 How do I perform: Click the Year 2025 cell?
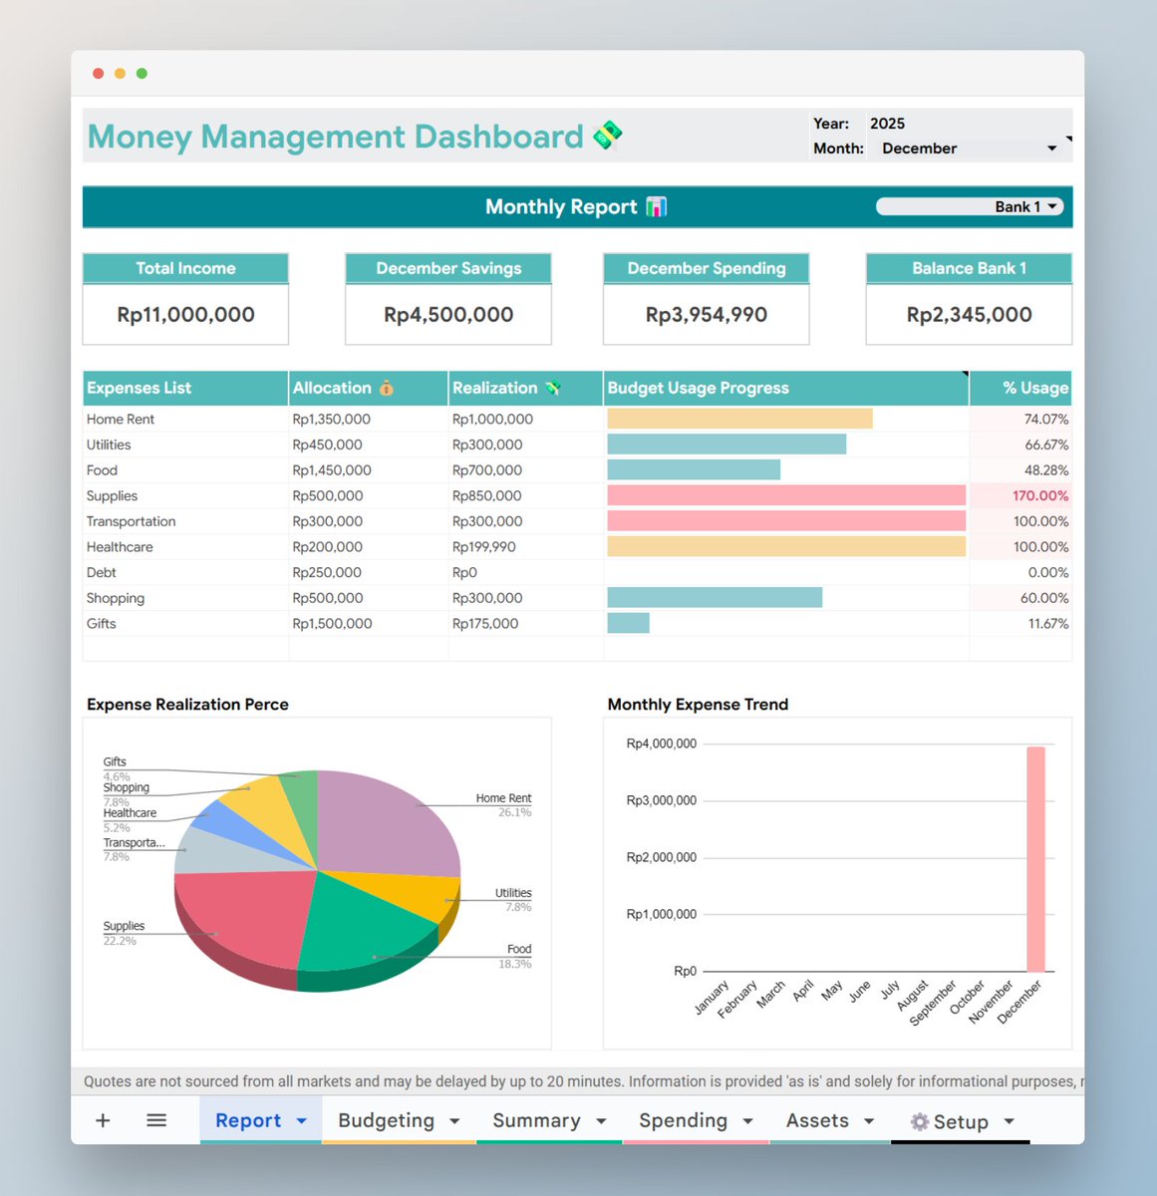pyautogui.click(x=888, y=124)
